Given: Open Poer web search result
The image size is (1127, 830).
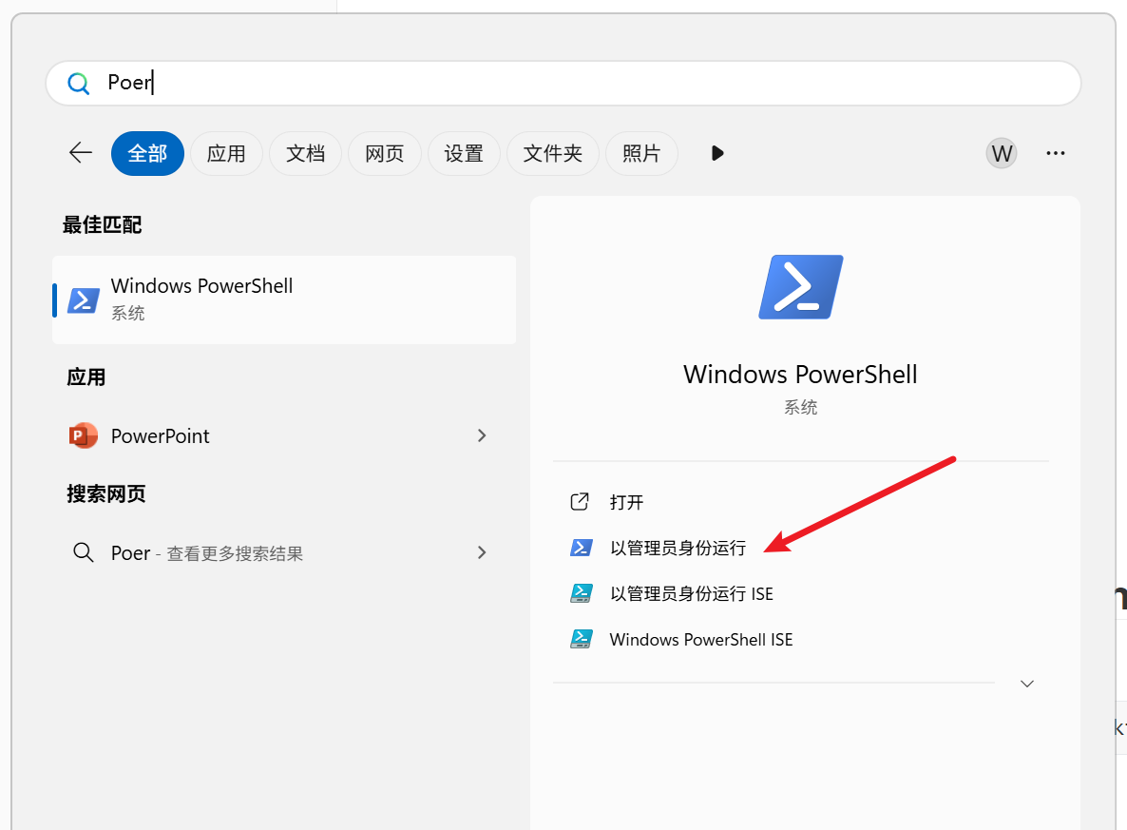Looking at the screenshot, I should click(x=284, y=553).
